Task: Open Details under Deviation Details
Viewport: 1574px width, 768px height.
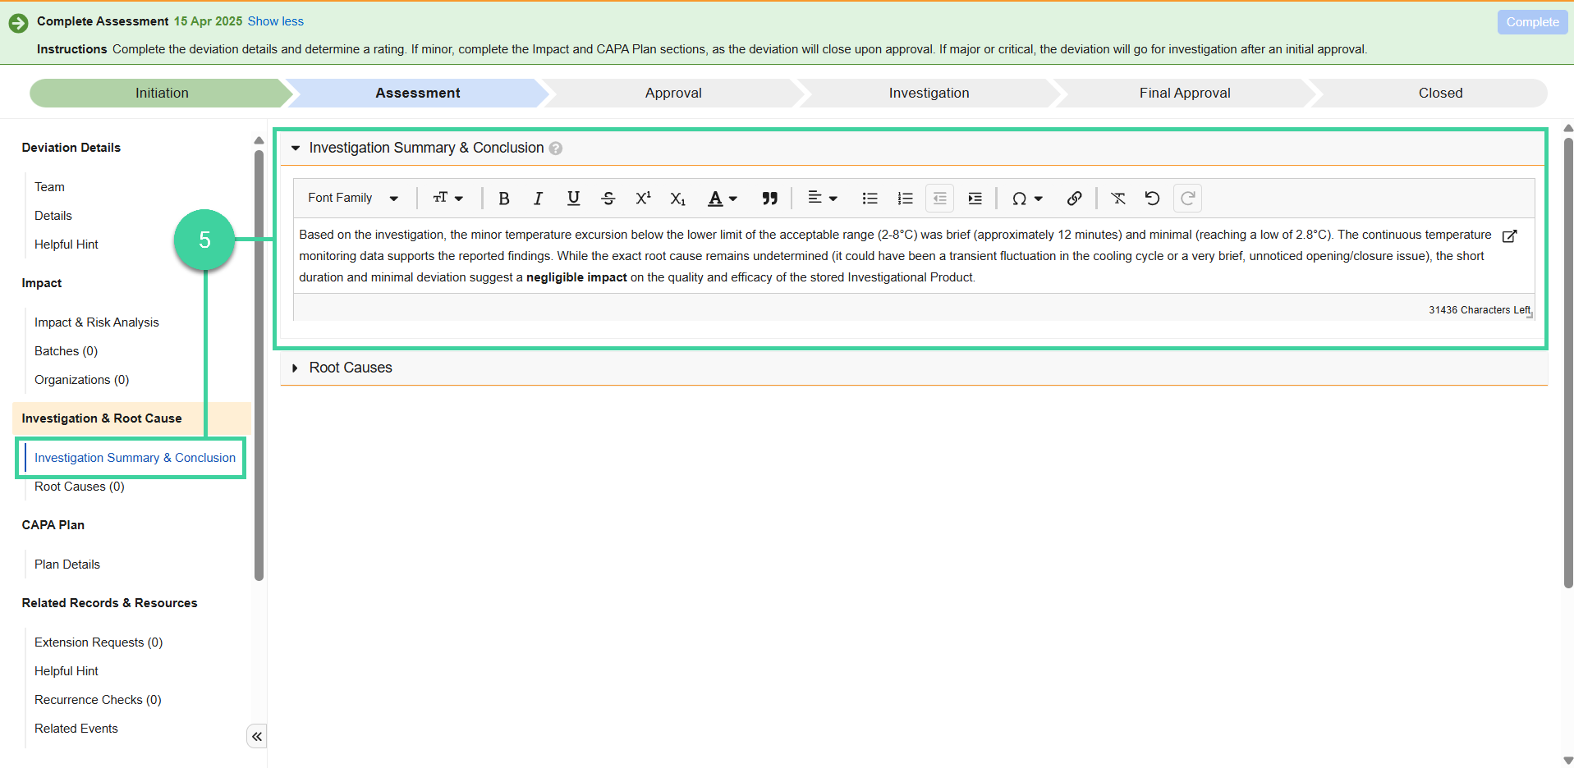Action: [x=53, y=216]
